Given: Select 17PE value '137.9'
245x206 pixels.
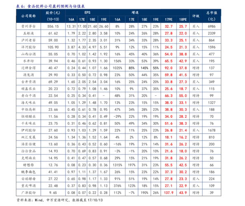Looking at the screenshot, I should pos(169,193).
